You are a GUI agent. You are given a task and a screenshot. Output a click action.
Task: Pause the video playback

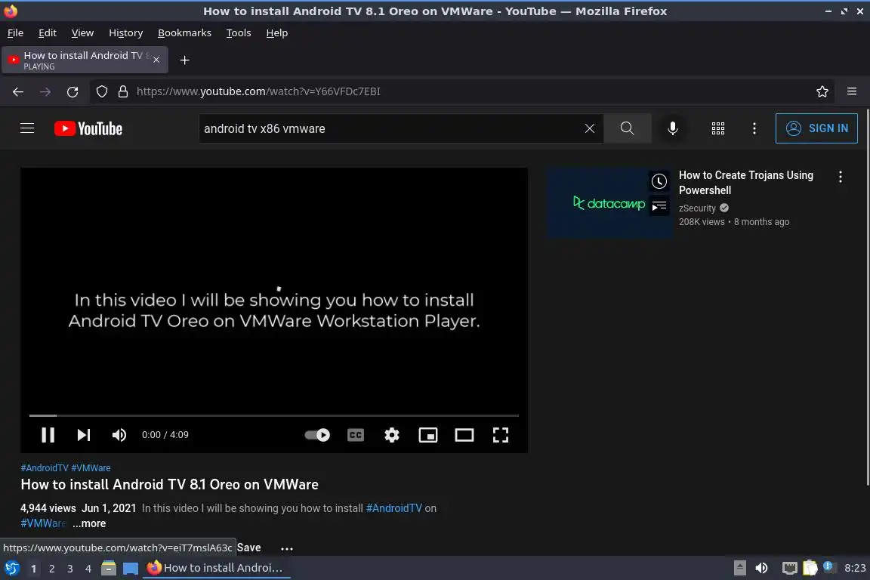pyautogui.click(x=48, y=434)
